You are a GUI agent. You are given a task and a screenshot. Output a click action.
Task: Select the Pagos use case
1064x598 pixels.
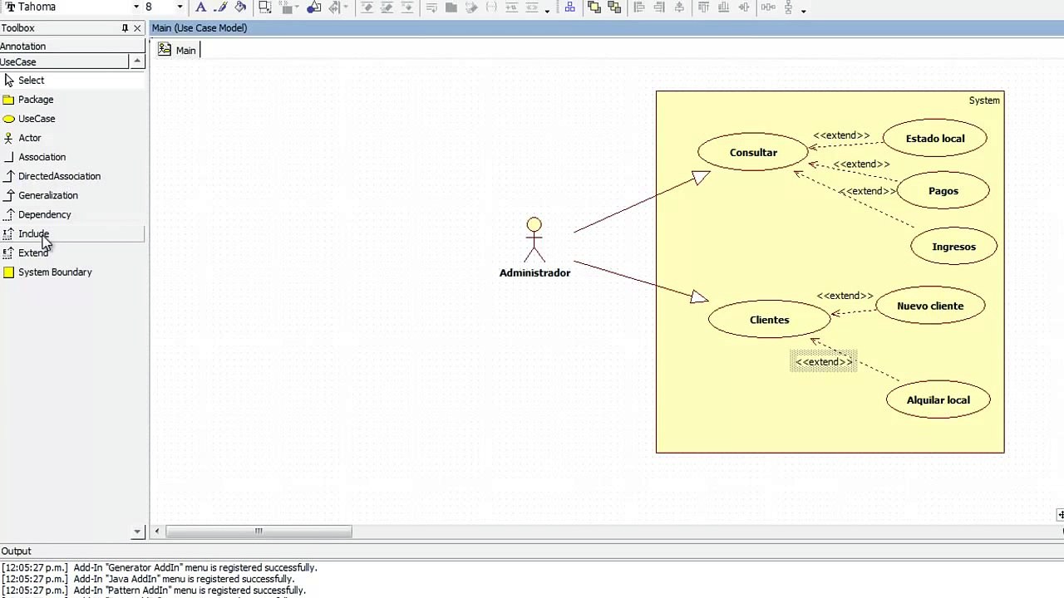[943, 191]
